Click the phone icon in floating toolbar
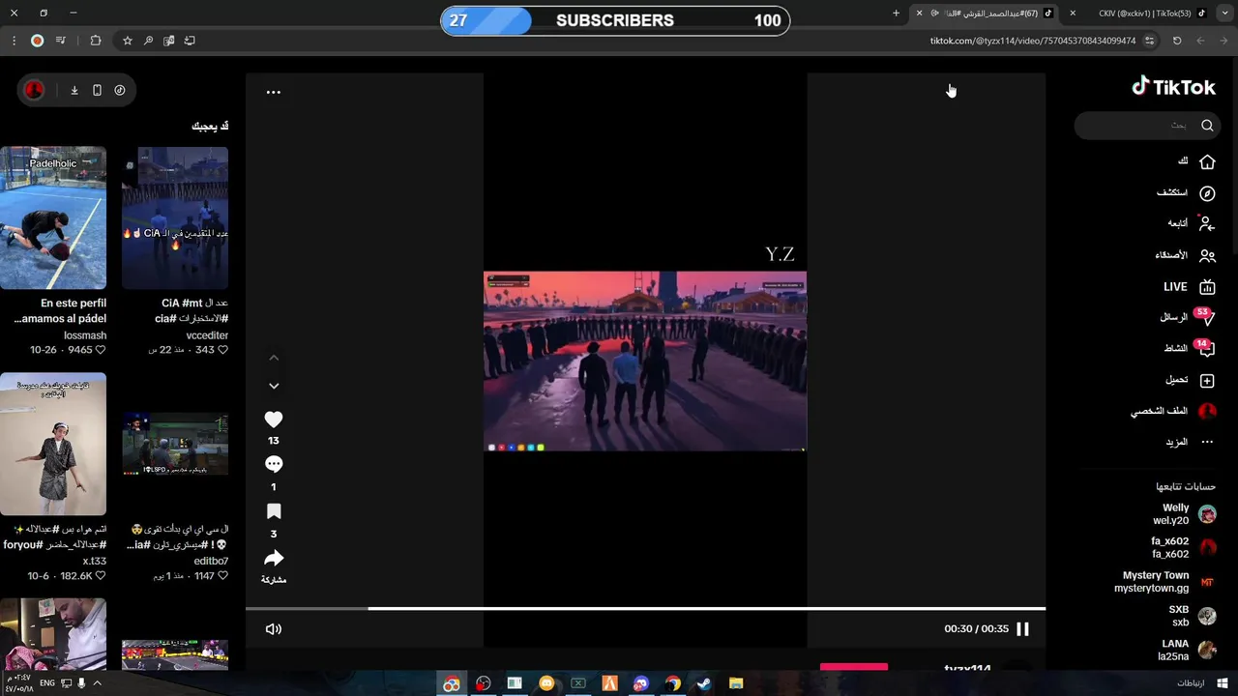The width and height of the screenshot is (1238, 696). pos(97,90)
